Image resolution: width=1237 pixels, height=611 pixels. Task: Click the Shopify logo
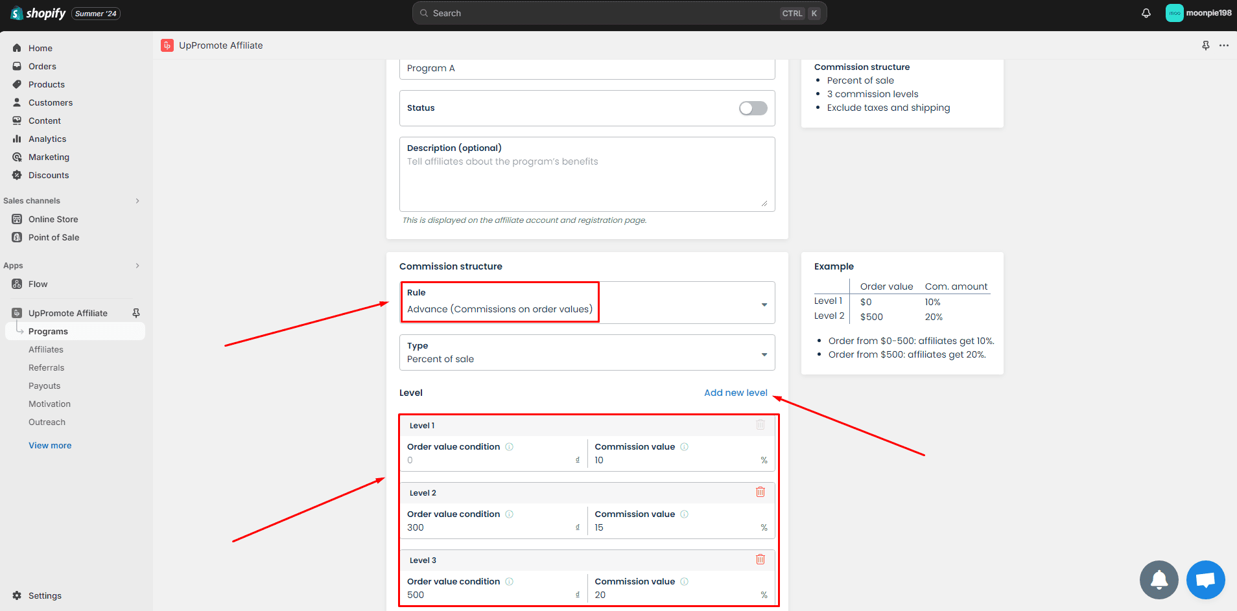38,13
